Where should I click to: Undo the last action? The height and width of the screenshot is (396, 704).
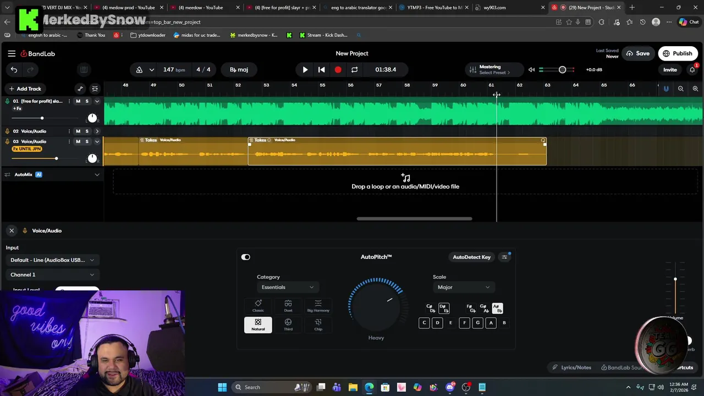(x=14, y=70)
